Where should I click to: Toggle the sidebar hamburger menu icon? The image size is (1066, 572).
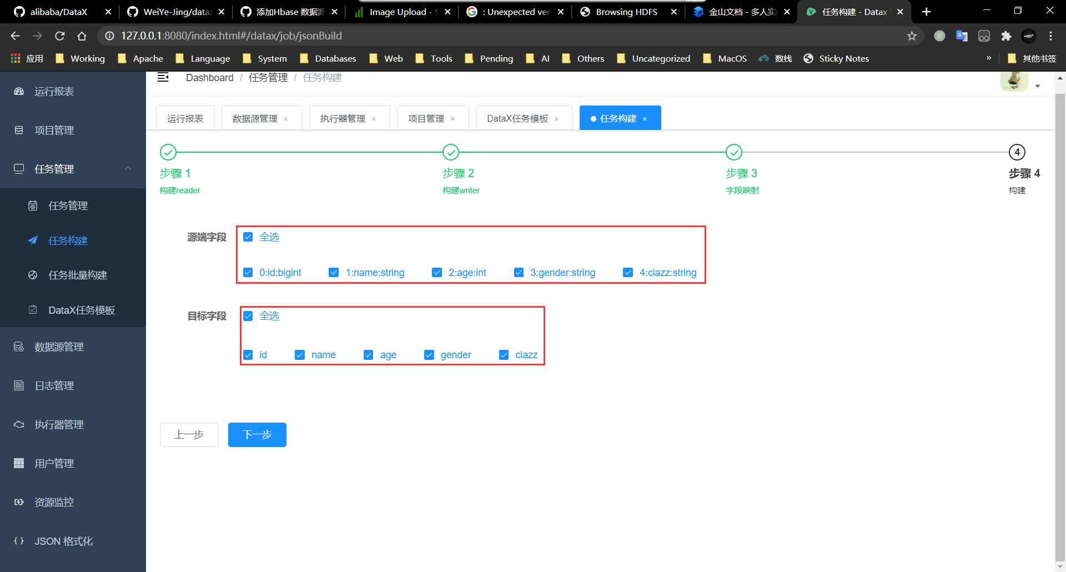coord(163,77)
